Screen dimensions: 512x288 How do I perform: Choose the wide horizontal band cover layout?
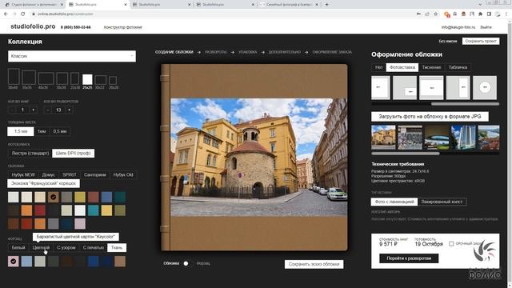431,87
